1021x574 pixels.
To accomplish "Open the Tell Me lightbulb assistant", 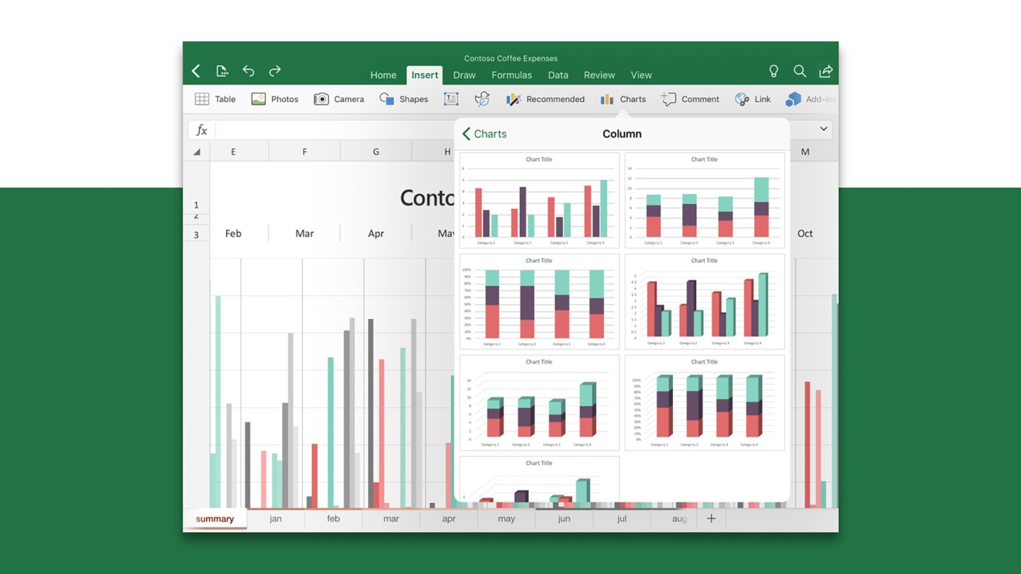I will [774, 71].
